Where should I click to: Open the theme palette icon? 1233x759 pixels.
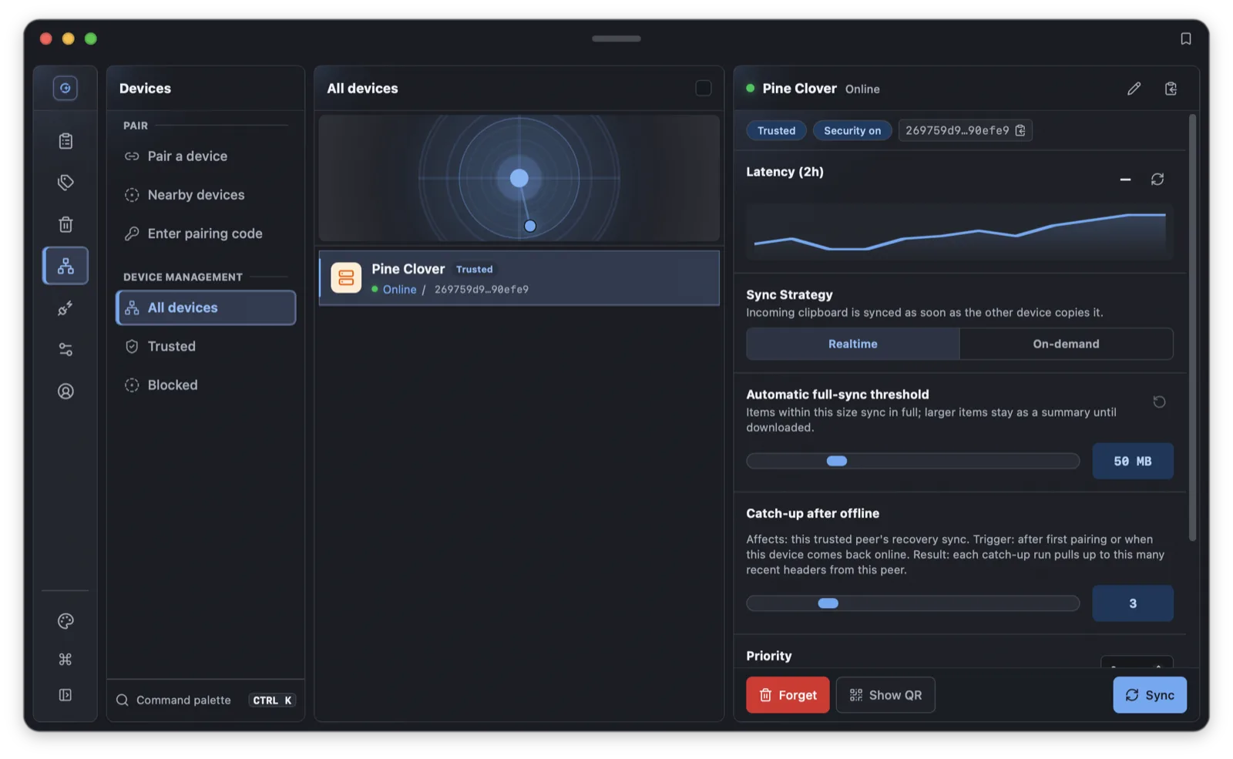tap(66, 621)
